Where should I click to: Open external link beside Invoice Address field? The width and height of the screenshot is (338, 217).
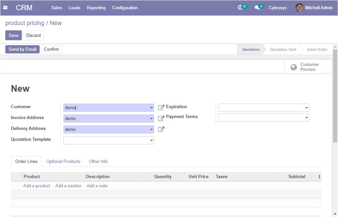tap(161, 118)
